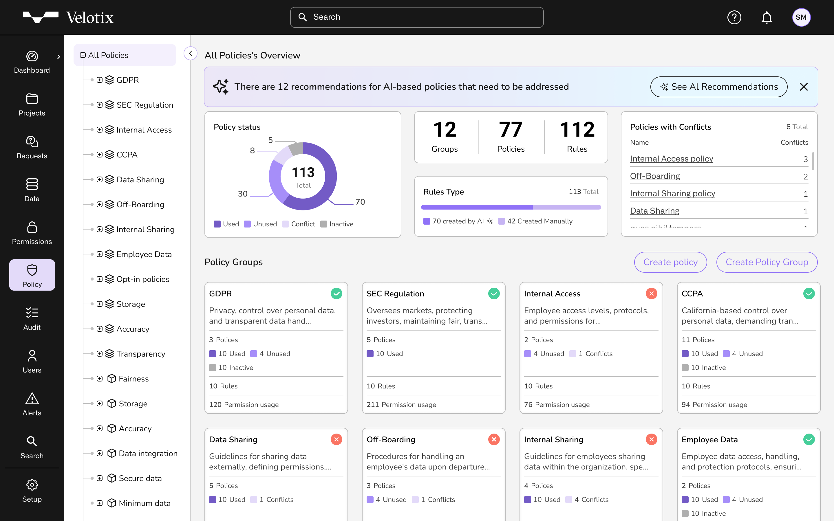This screenshot has height=521, width=834.
Task: Open the Policy menu in the sidebar
Action: tap(32, 275)
